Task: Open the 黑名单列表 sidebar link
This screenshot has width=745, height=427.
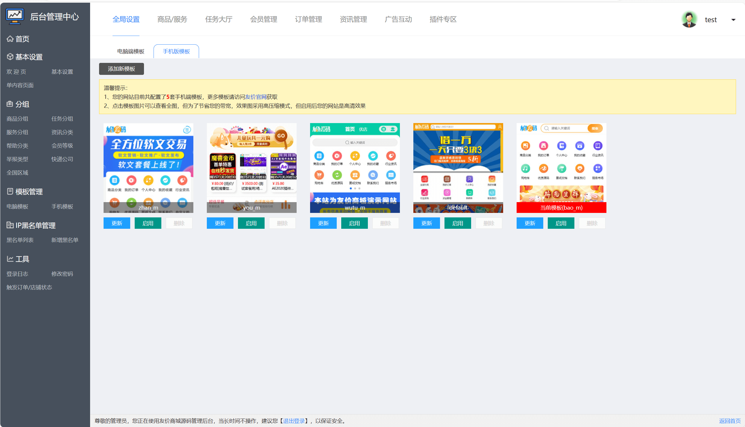Action: [20, 240]
